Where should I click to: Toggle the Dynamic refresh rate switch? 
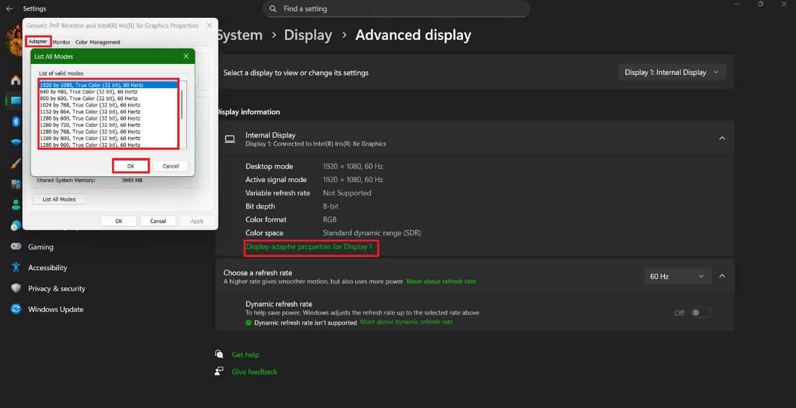coord(701,312)
